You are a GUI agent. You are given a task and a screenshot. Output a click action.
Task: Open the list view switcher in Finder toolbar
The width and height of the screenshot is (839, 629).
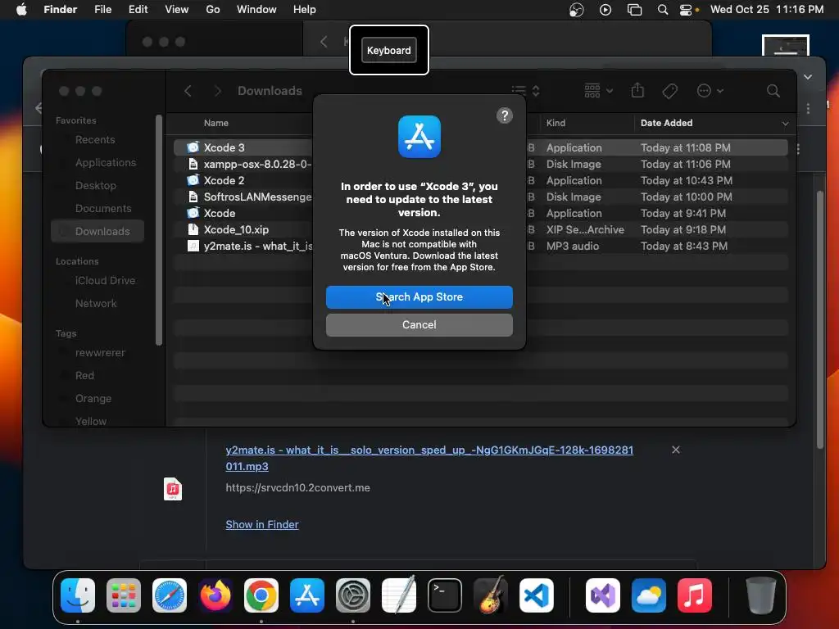tap(525, 91)
